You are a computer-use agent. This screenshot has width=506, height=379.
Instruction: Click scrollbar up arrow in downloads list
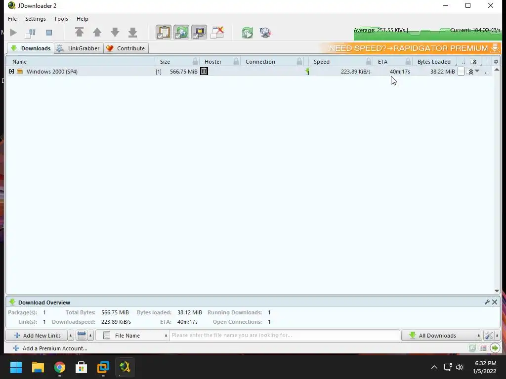point(497,70)
